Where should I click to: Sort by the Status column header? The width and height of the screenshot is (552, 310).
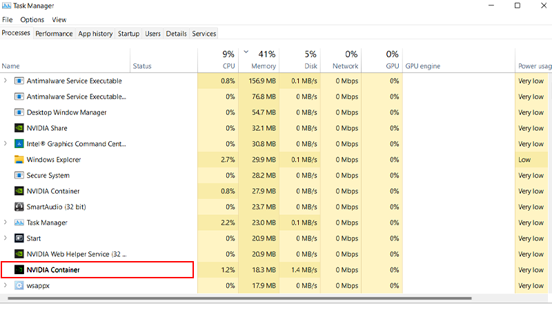(164, 61)
